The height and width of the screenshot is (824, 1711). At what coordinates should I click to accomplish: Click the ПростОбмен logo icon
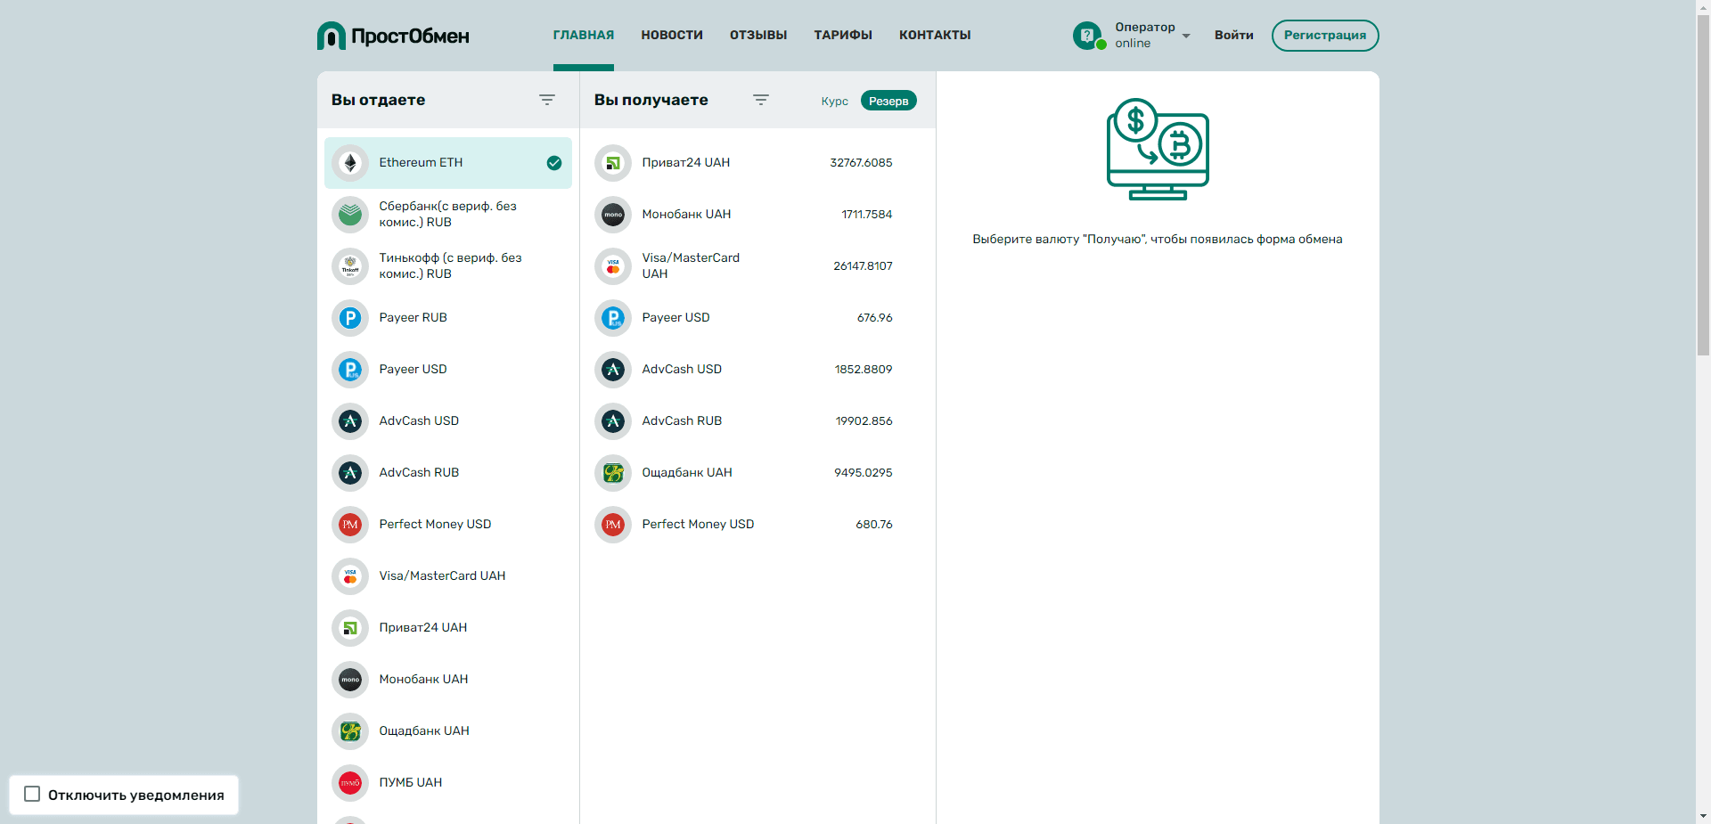pos(331,36)
